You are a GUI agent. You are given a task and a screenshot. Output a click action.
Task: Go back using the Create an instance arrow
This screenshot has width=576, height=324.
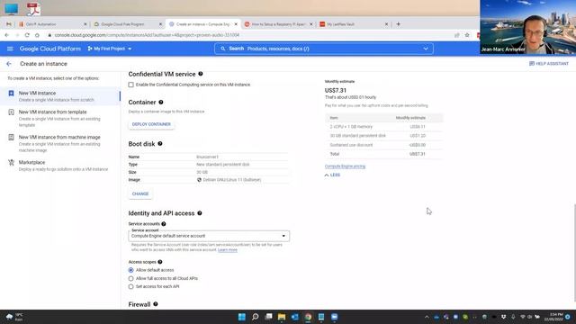[x=9, y=64]
